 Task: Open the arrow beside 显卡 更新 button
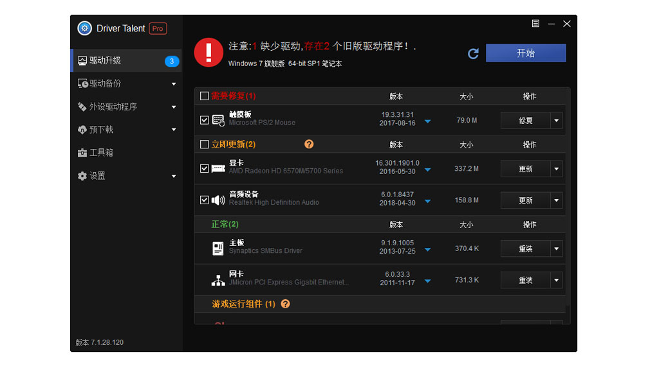[557, 169]
